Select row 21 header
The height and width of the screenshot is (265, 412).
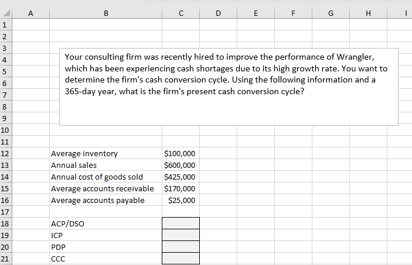point(6,259)
